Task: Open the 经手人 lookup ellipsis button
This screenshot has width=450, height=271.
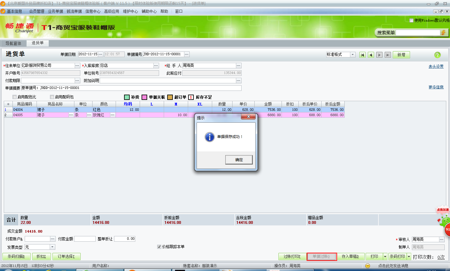Action: tap(239, 66)
